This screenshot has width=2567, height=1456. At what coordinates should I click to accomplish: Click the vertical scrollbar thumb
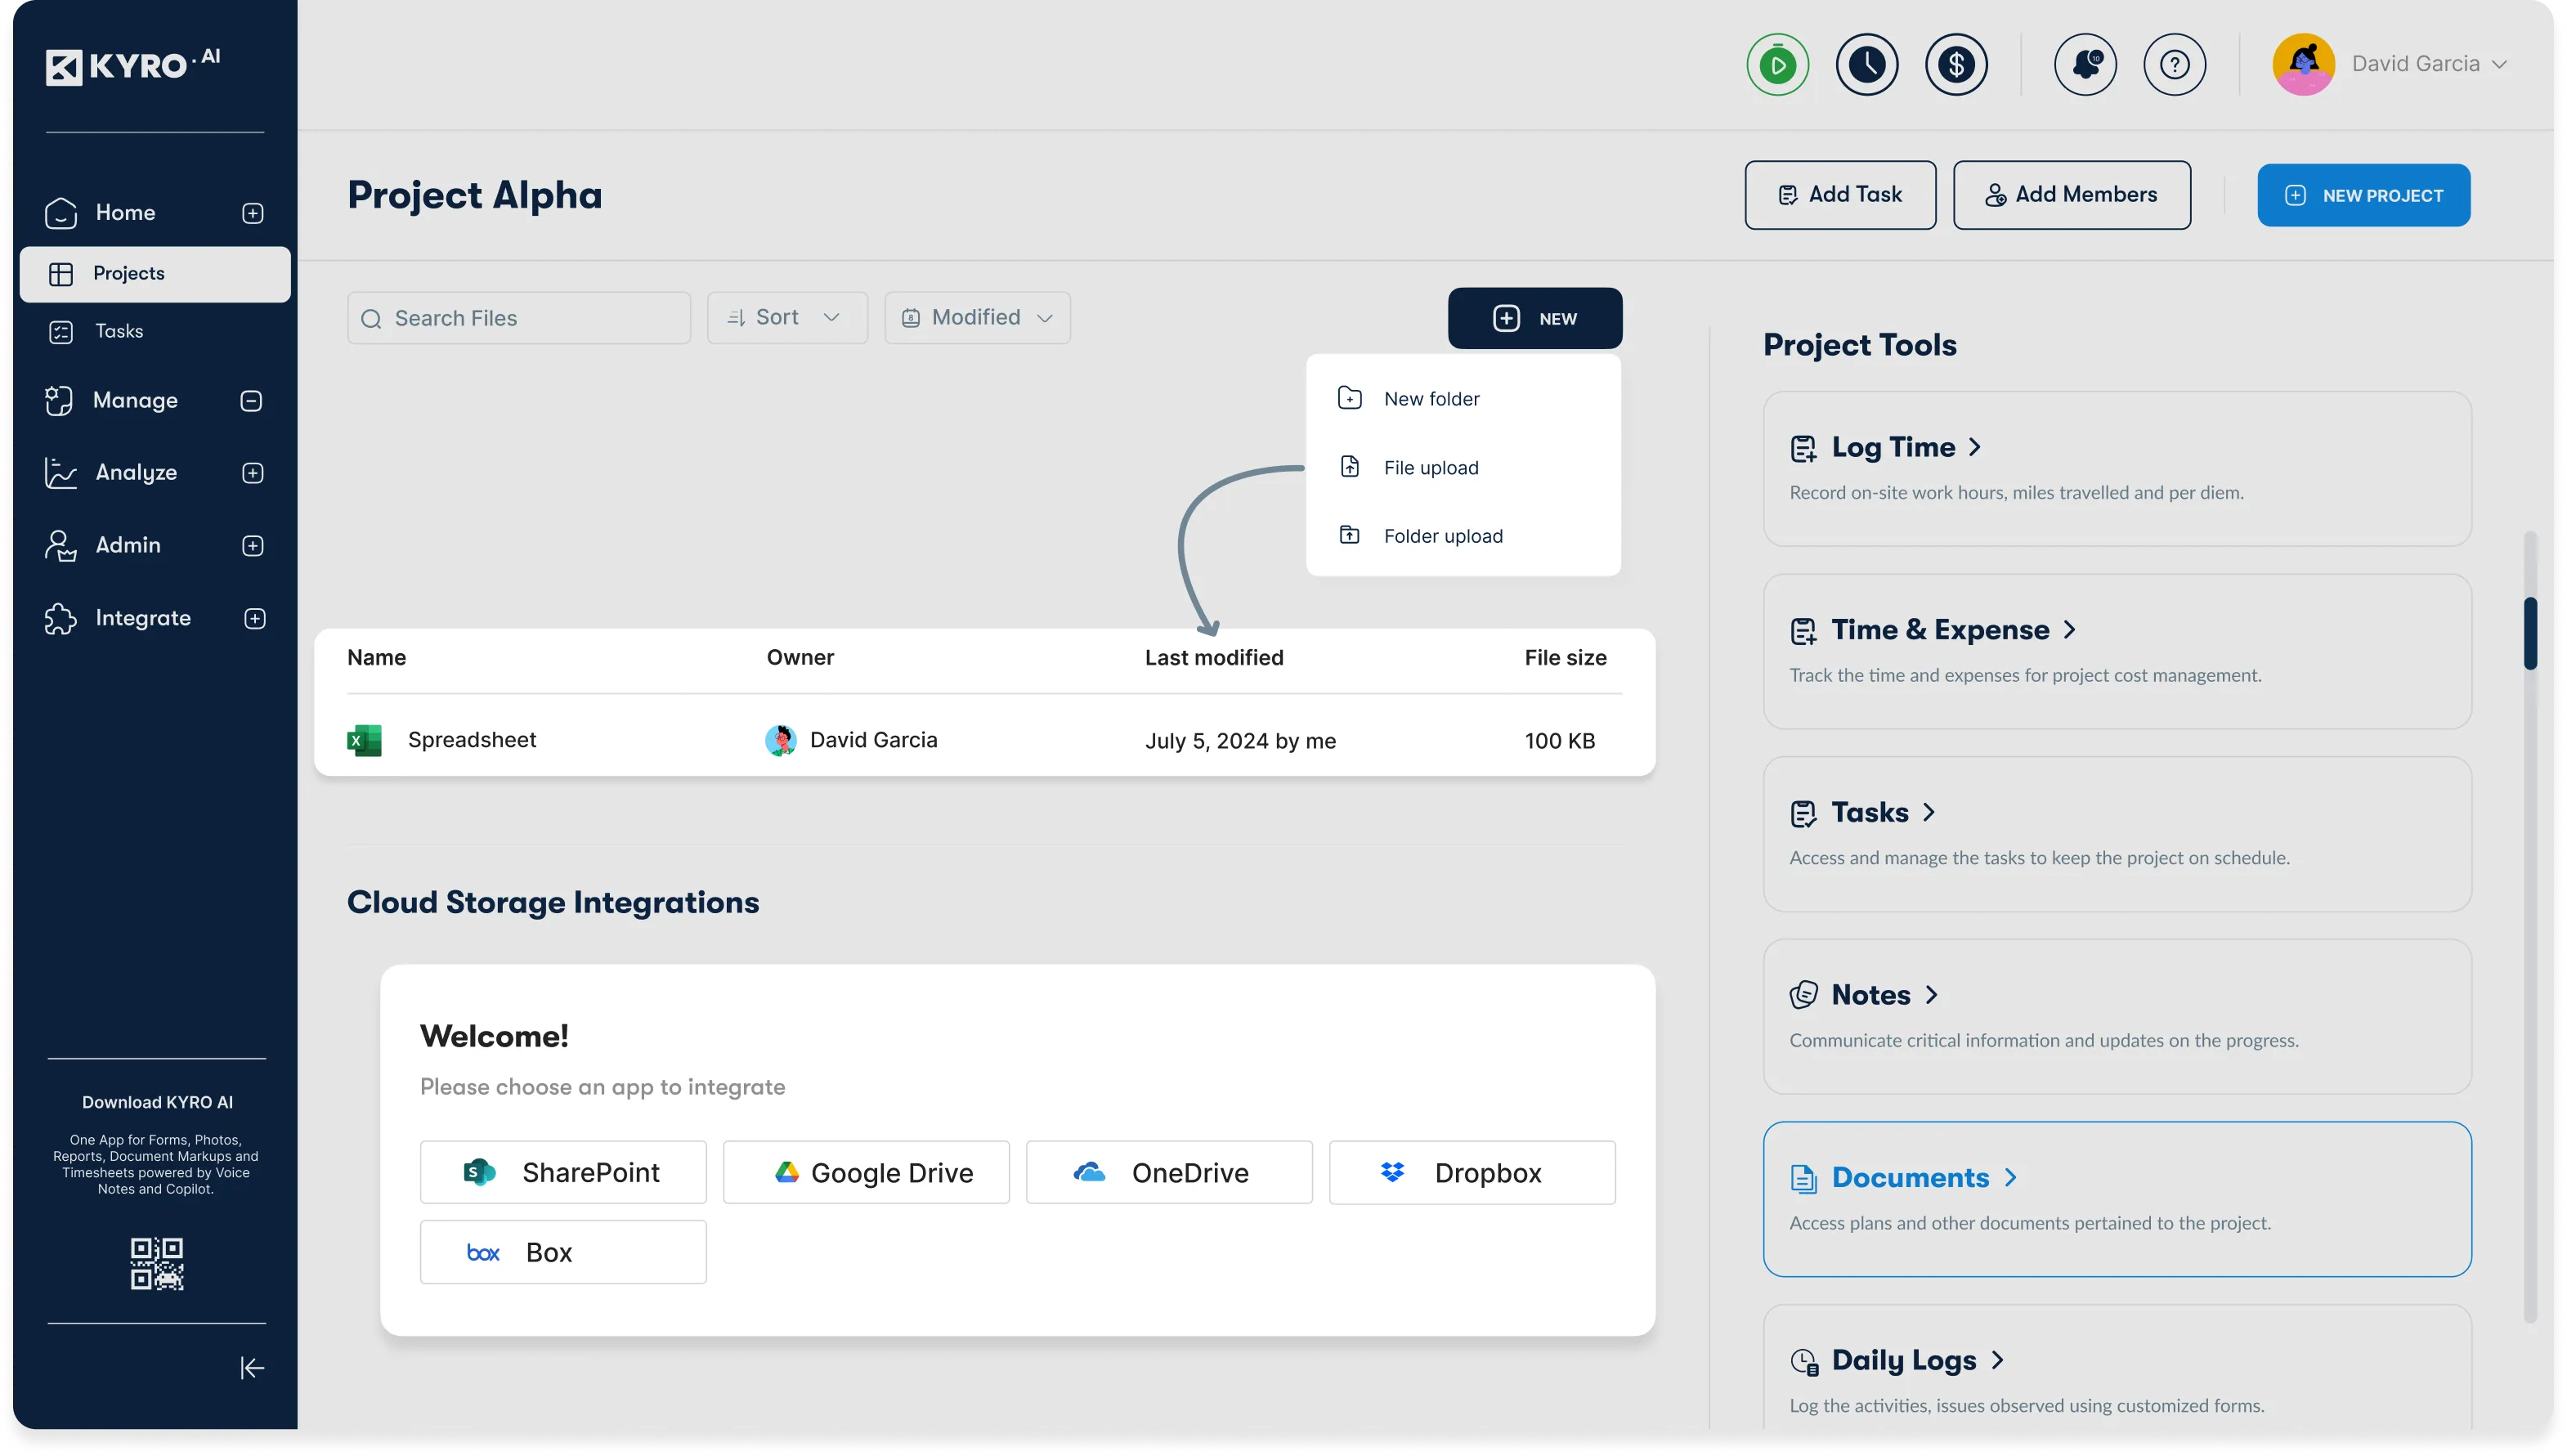click(x=2529, y=633)
